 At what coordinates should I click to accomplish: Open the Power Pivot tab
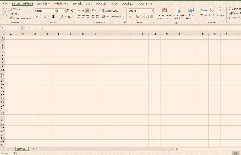click(x=145, y=3)
